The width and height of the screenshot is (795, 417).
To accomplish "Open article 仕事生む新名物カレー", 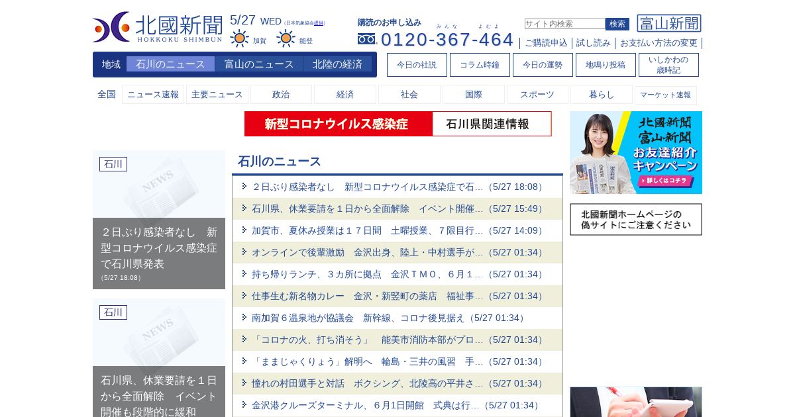I will (397, 296).
